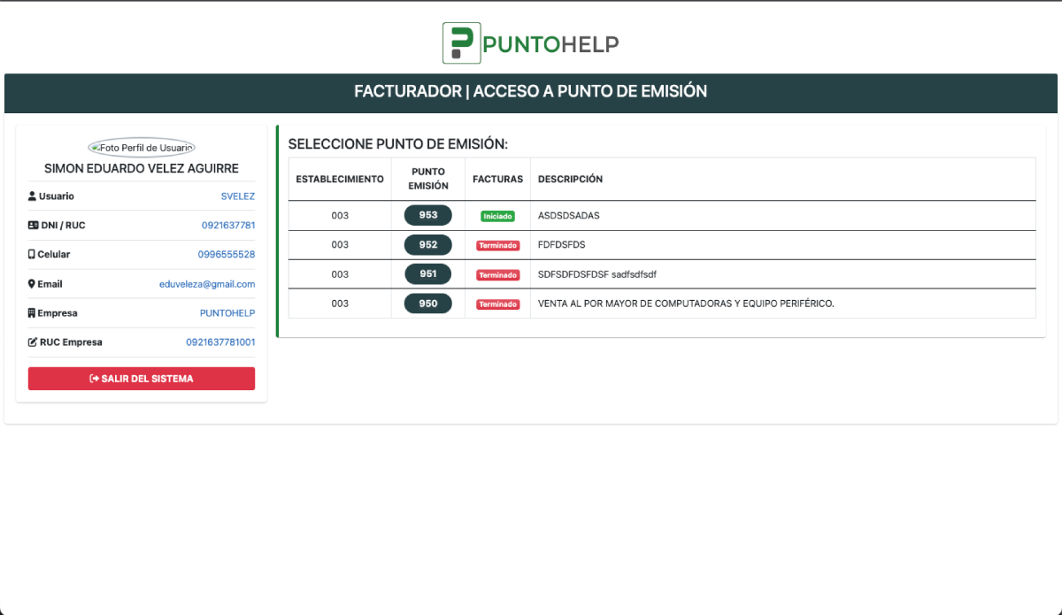Click the PuntoHelp logo at top
This screenshot has width=1062, height=615.
click(x=530, y=43)
